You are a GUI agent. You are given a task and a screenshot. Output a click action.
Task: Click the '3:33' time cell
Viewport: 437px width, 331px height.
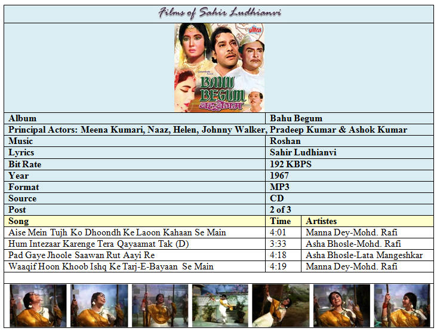[283, 244]
